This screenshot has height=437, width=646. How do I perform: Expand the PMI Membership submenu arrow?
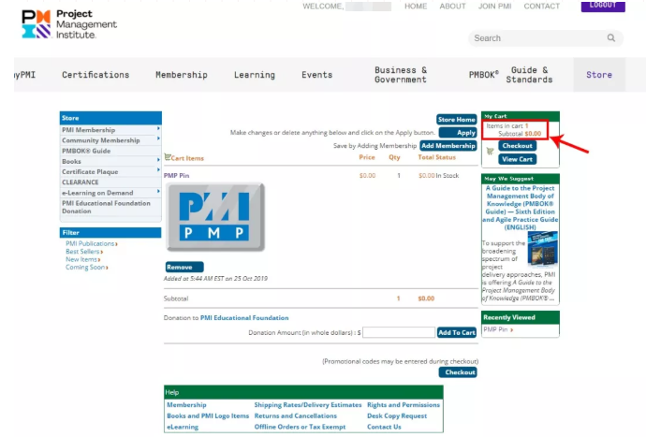tap(158, 129)
